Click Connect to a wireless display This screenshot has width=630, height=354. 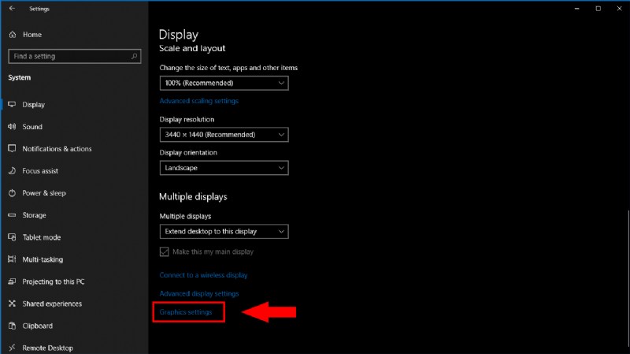coord(203,275)
